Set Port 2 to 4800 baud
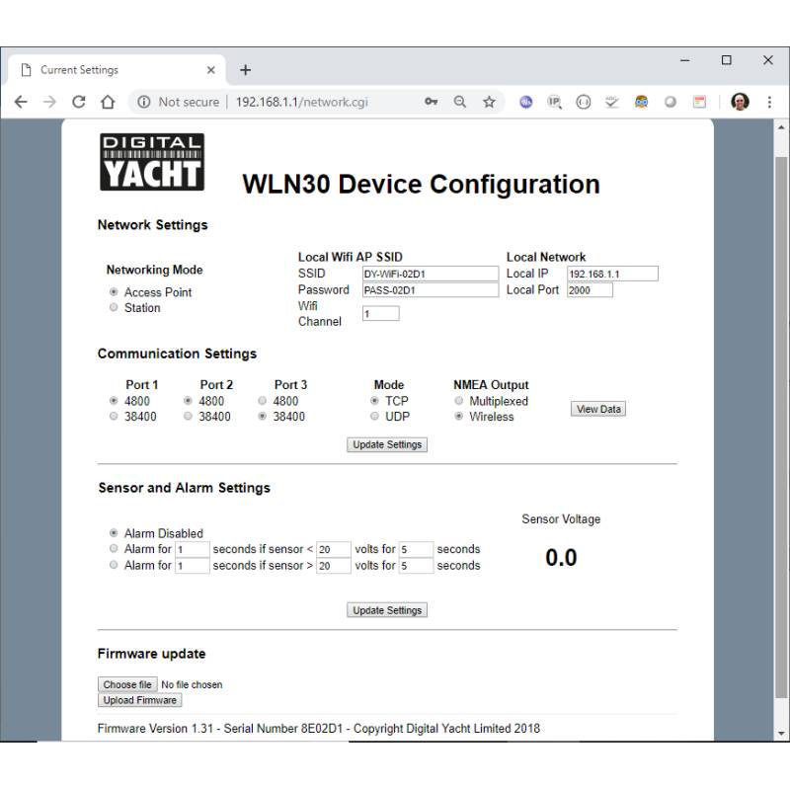The image size is (790, 790). click(188, 401)
